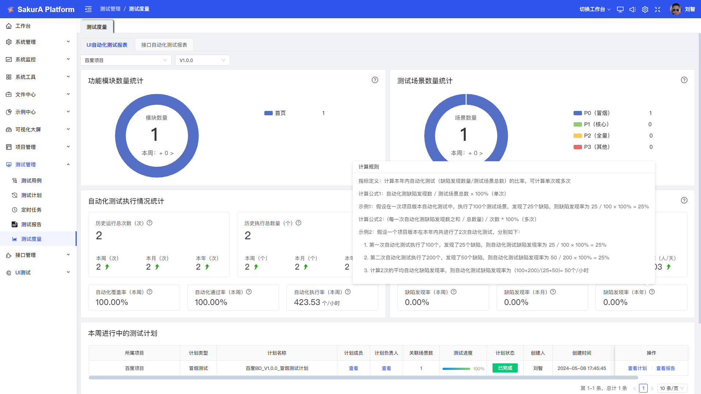Click the 100% test progress bar

tap(456, 369)
